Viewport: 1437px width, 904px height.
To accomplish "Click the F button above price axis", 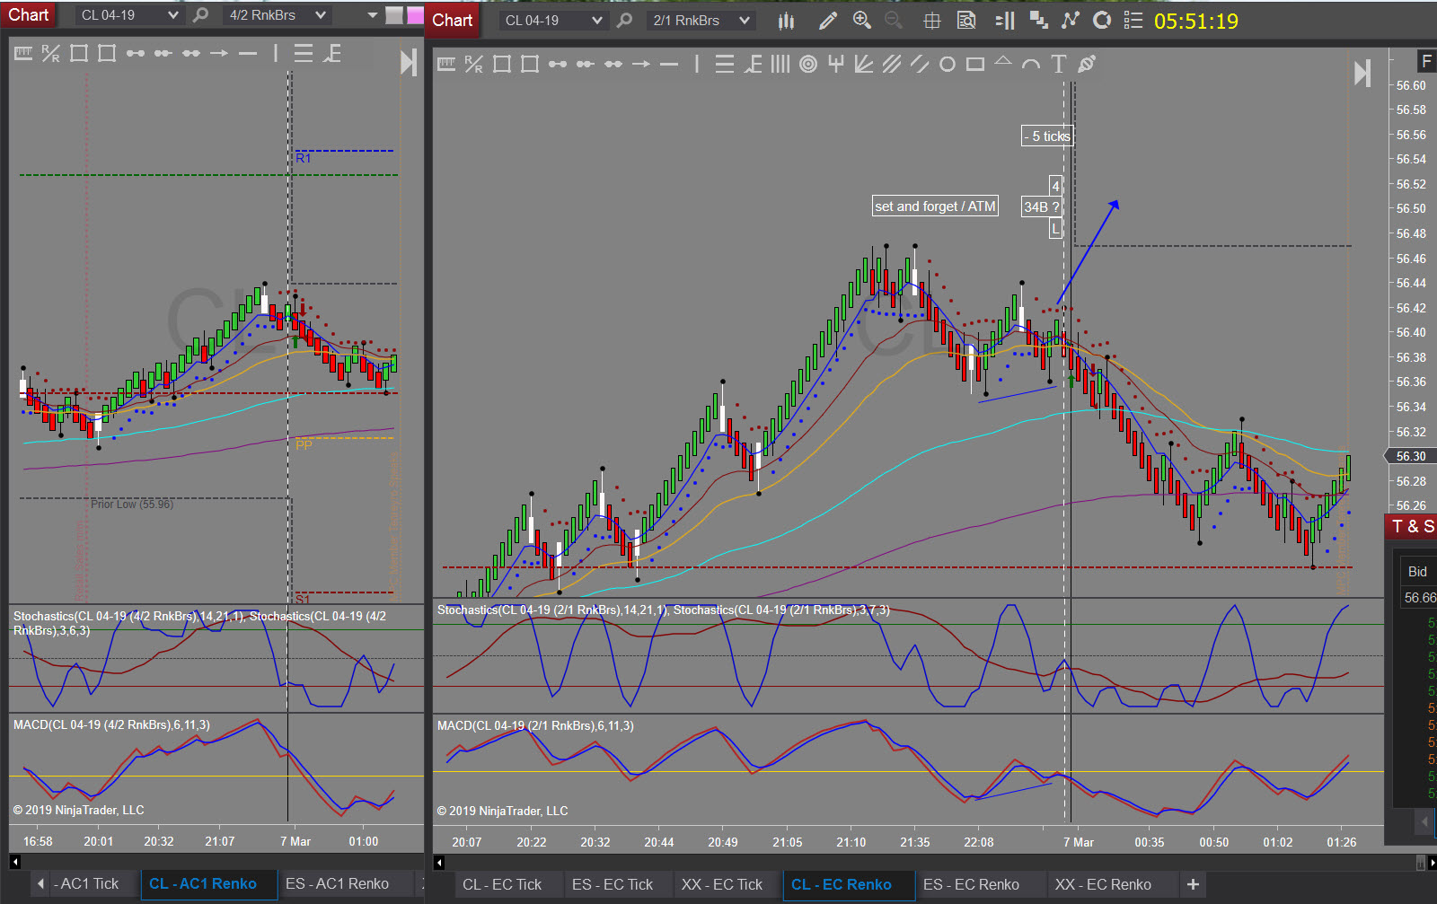I will (x=1426, y=61).
